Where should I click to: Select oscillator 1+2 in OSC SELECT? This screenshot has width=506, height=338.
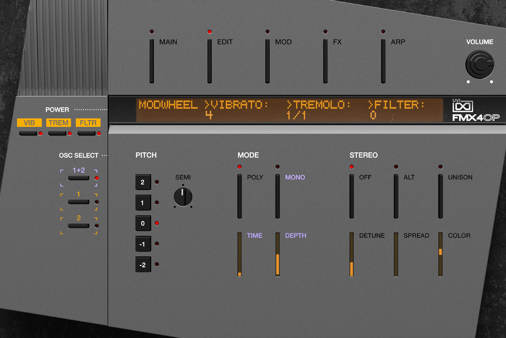tap(78, 178)
